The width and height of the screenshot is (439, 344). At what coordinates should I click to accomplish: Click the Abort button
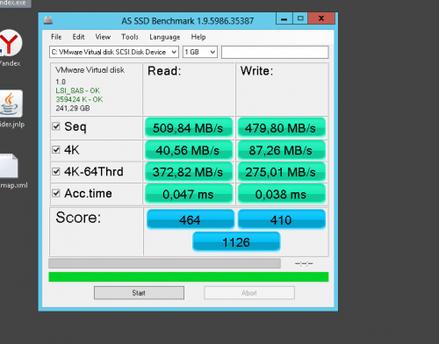249,293
